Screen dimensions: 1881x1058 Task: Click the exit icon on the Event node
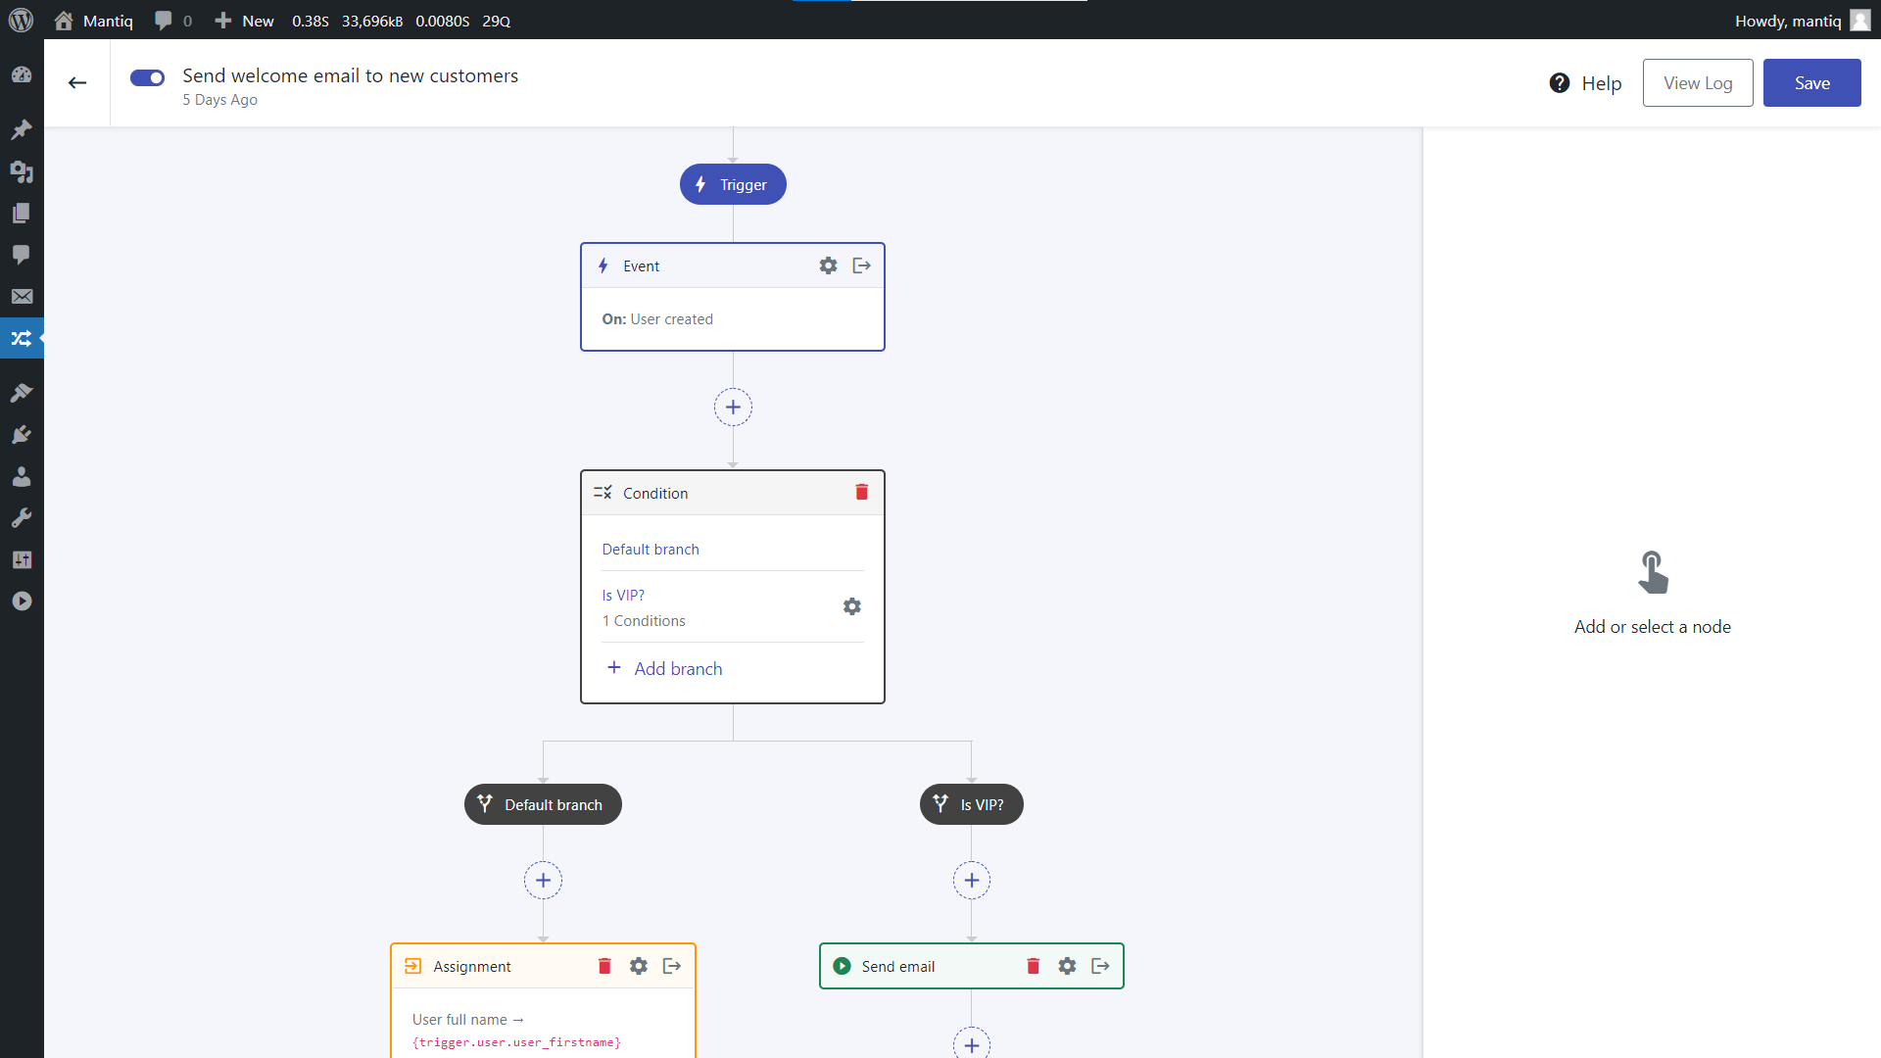point(861,265)
